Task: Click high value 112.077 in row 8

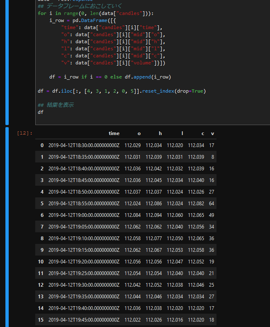Action: click(x=153, y=238)
